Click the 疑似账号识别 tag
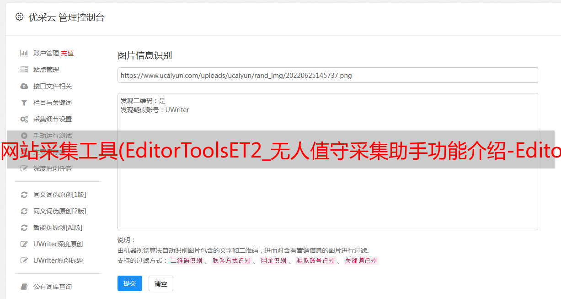Viewport: 561px width, 299px height. pyautogui.click(x=316, y=261)
